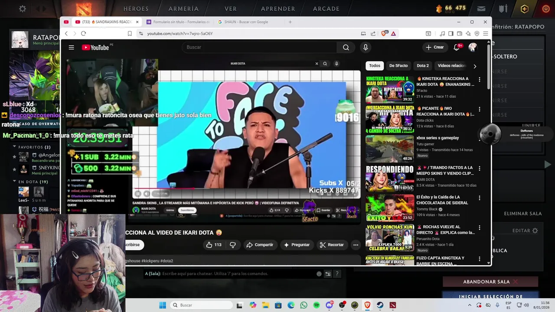This screenshot has height=312, width=555.
Task: Open Dota APRENDER menu
Action: (278, 9)
